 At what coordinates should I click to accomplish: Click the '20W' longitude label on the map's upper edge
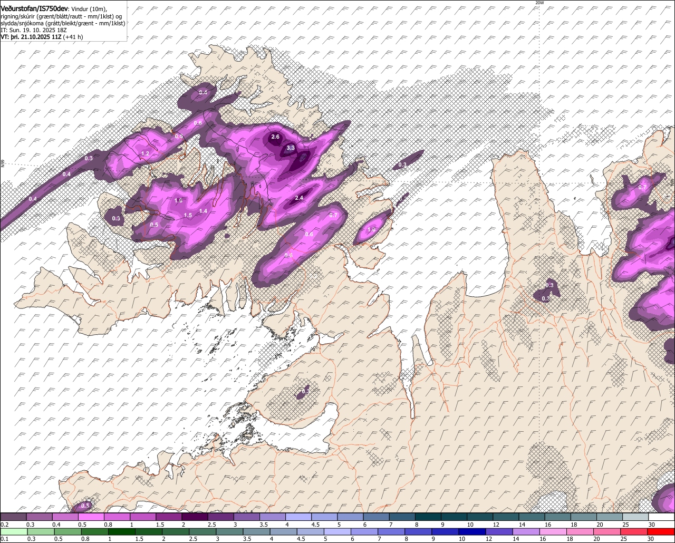(539, 3)
